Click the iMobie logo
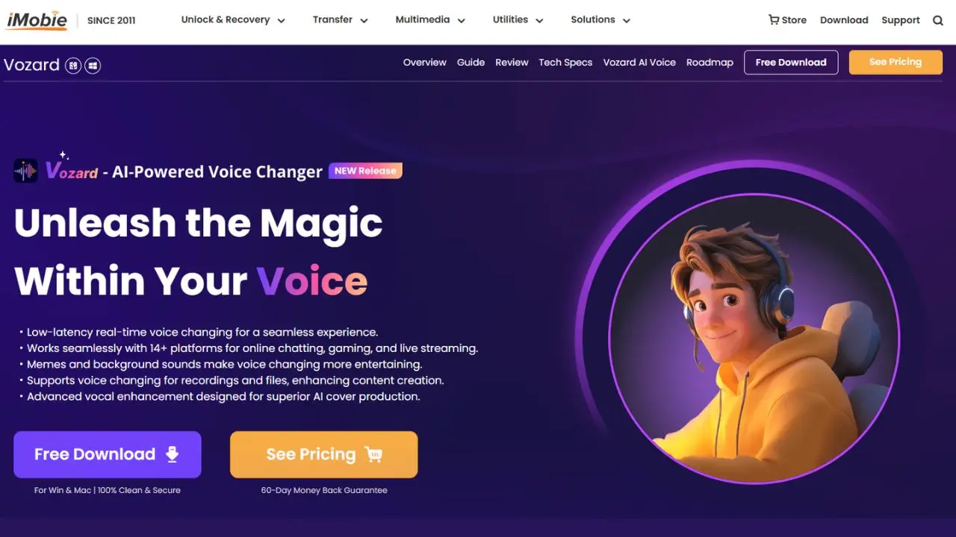 pos(37,20)
